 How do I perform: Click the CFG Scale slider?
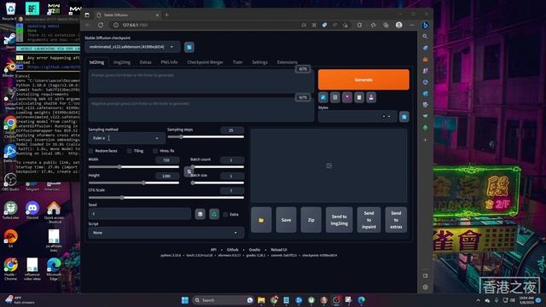(x=166, y=198)
